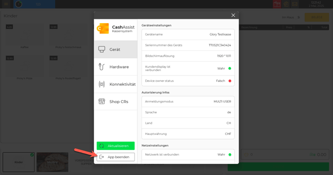Click green status dot for Netzwerk ist verbunden
Screen dimensions: 333x175
229,155
